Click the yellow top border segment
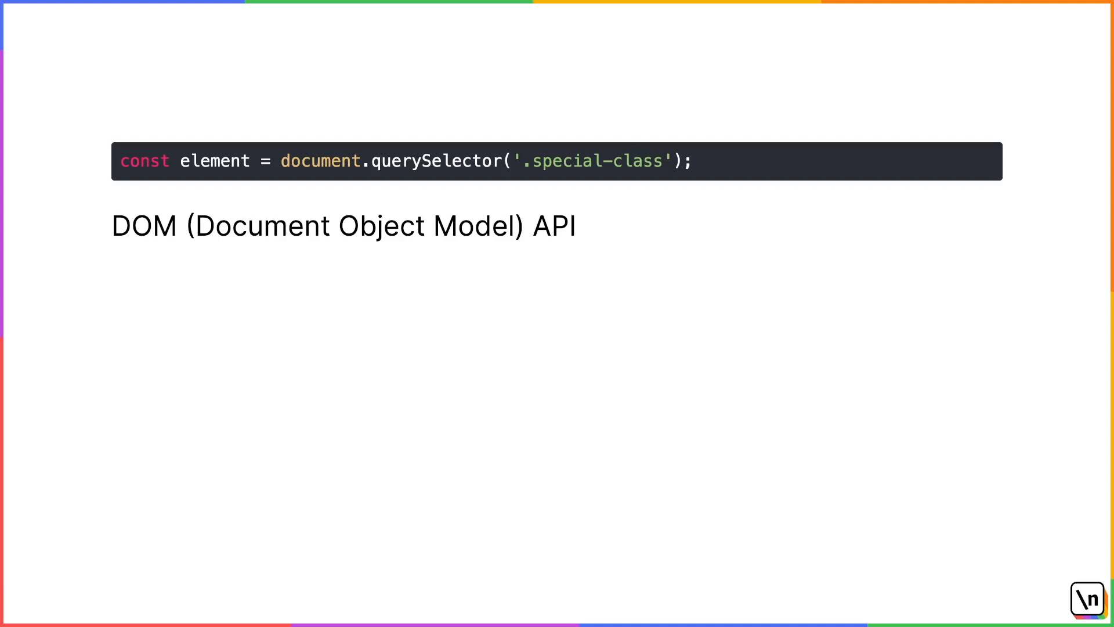The image size is (1114, 627). [677, 2]
